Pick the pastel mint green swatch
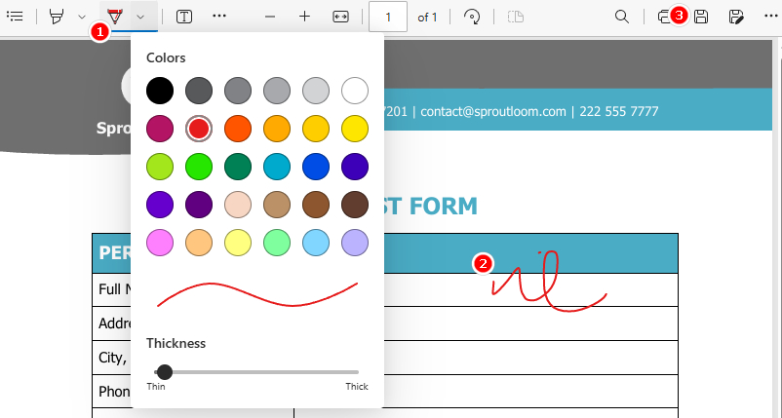 (x=277, y=243)
